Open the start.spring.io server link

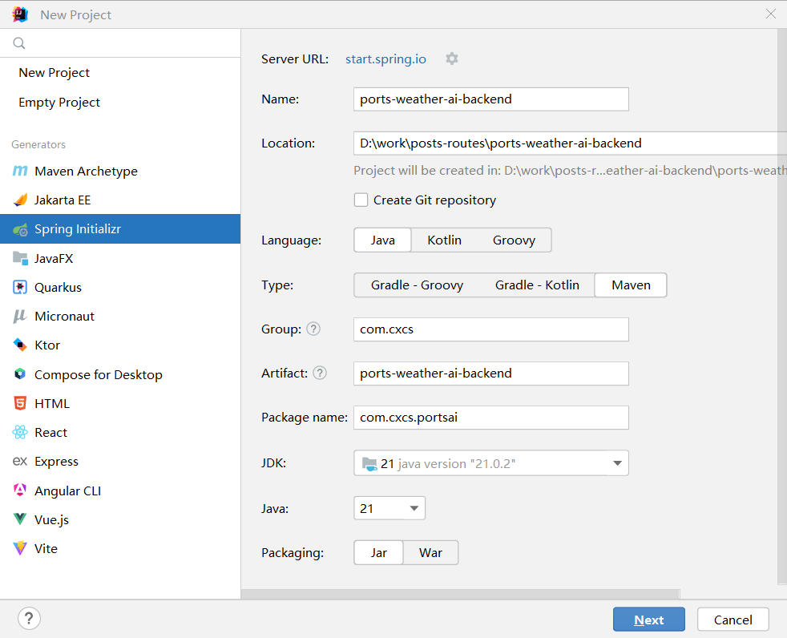(x=385, y=59)
